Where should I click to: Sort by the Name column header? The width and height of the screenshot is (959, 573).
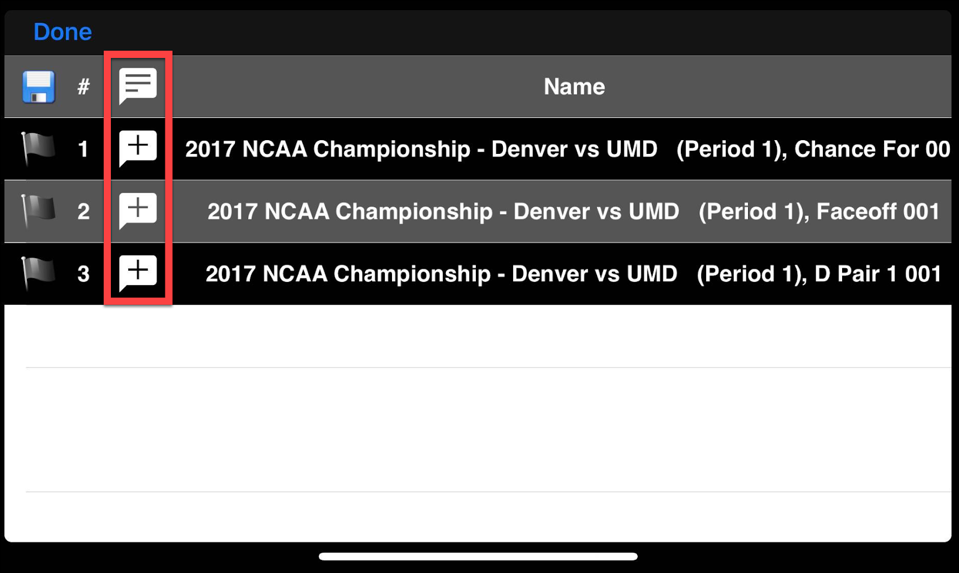574,87
